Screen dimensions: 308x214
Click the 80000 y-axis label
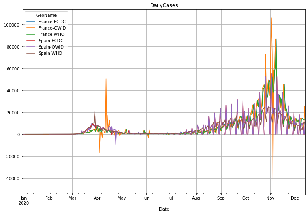click(x=13, y=47)
